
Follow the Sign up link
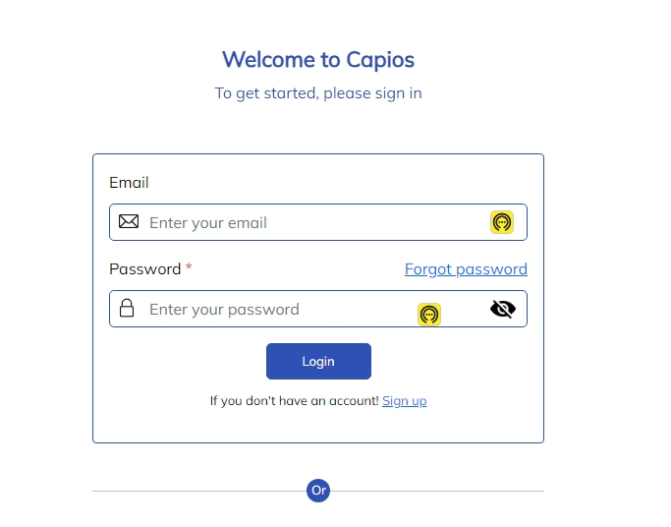pyautogui.click(x=405, y=401)
